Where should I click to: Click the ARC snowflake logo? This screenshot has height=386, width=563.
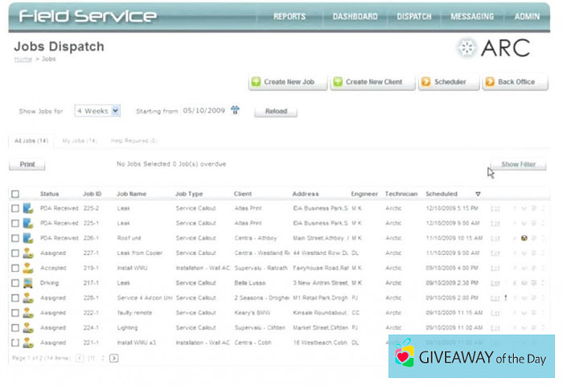(467, 48)
